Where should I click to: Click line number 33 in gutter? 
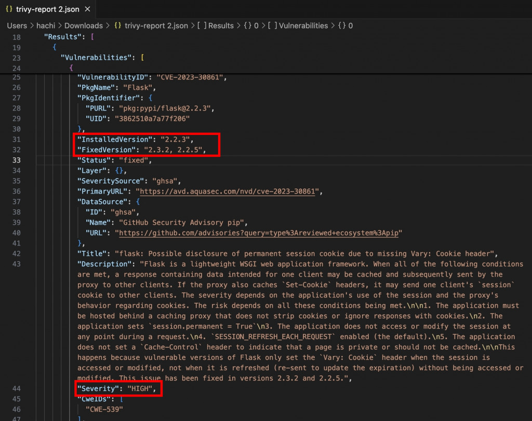16,160
